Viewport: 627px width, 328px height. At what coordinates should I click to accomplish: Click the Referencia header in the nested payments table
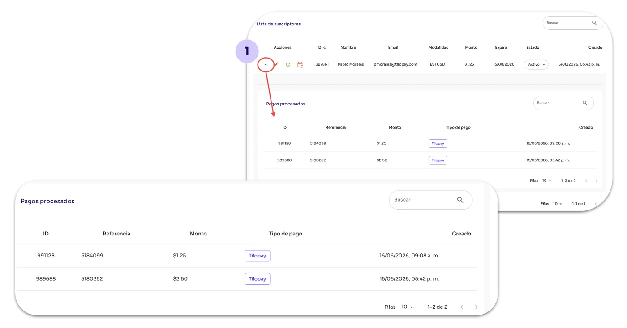pos(336,127)
